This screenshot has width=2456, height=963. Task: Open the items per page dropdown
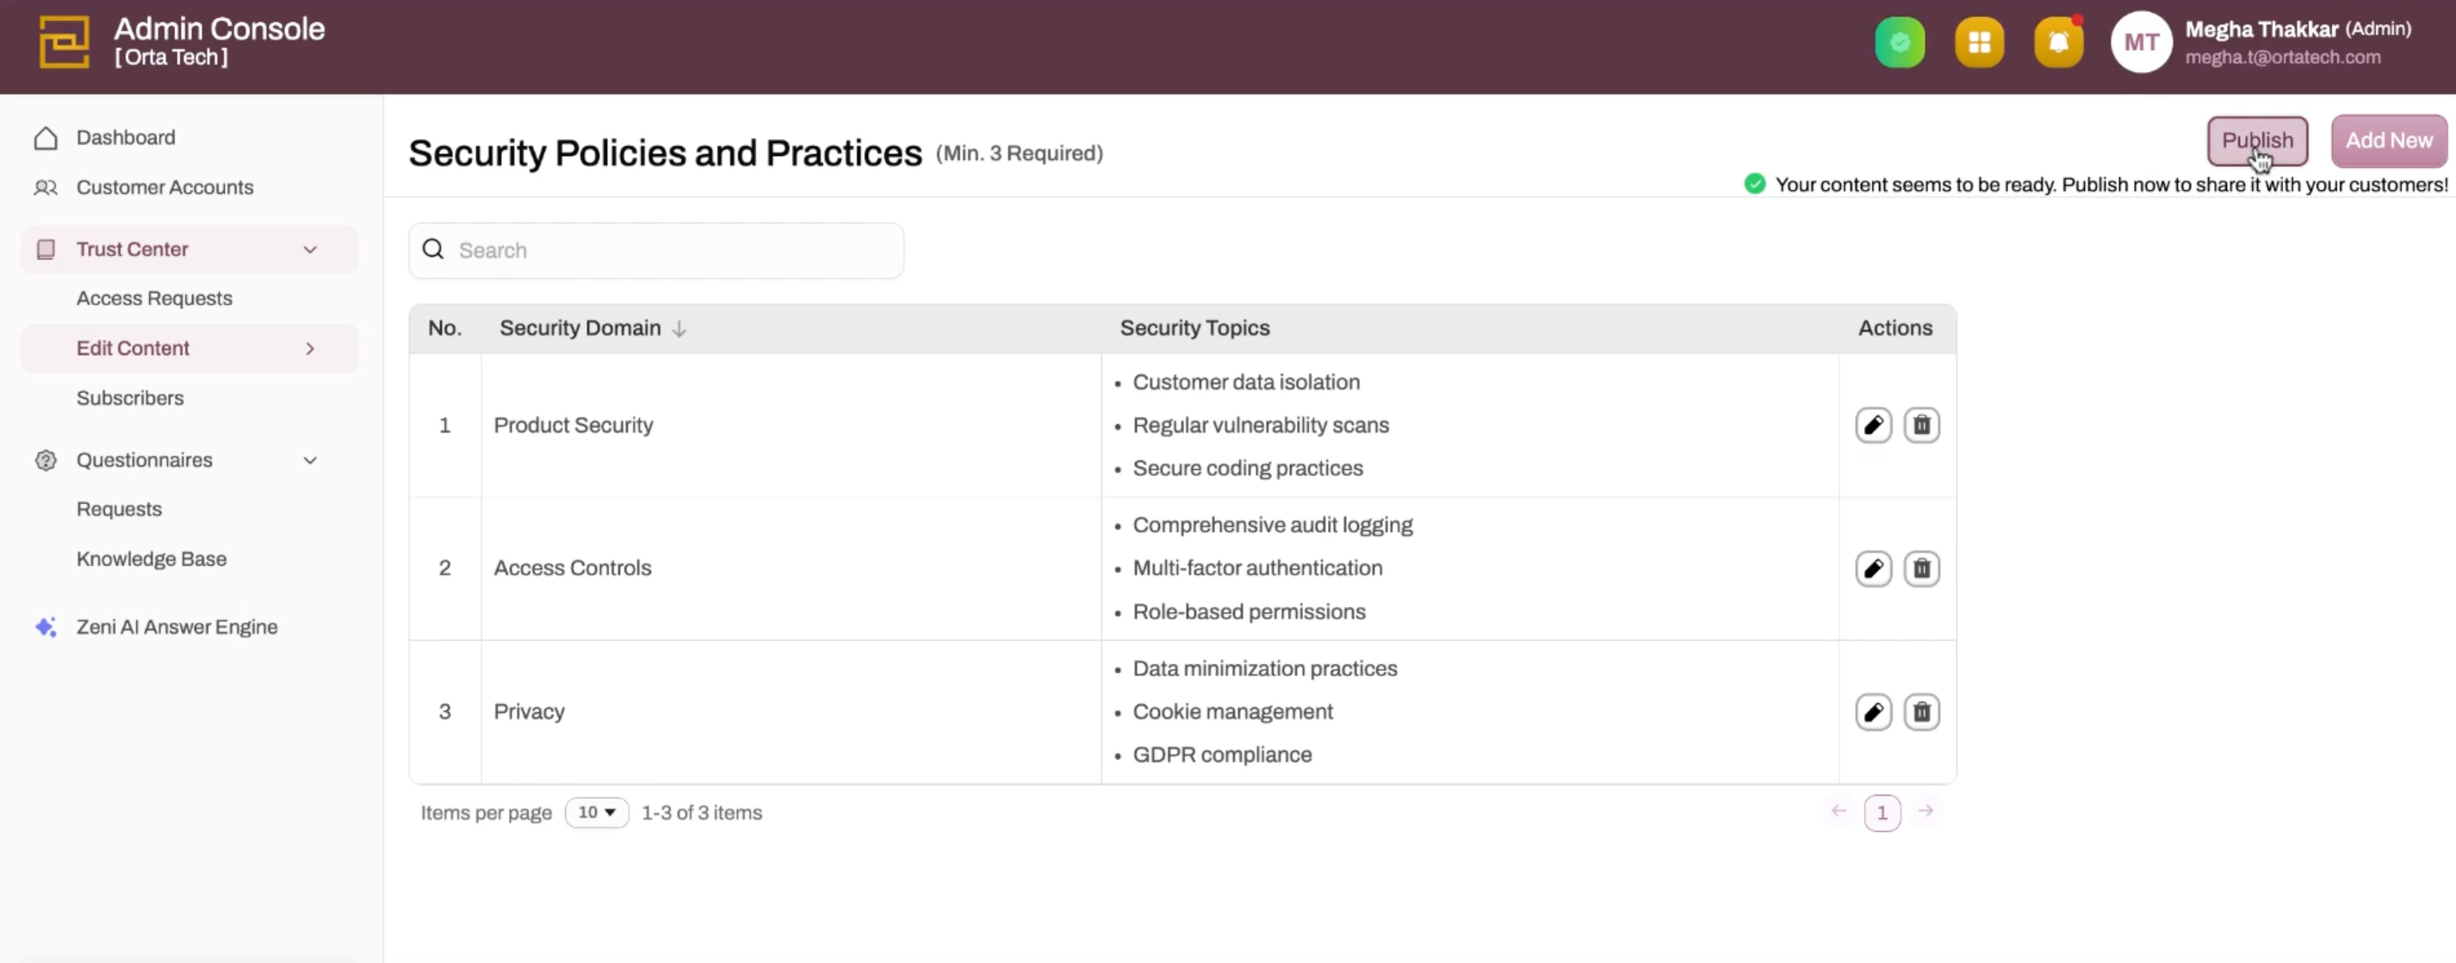pyautogui.click(x=597, y=812)
